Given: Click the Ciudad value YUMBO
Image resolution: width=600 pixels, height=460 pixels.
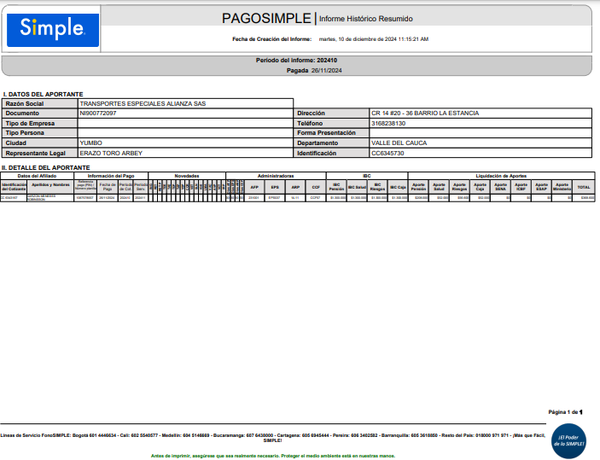Looking at the screenshot, I should 91,143.
